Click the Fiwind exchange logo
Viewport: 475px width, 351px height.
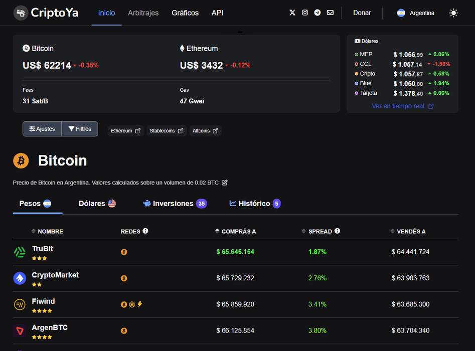pyautogui.click(x=20, y=304)
